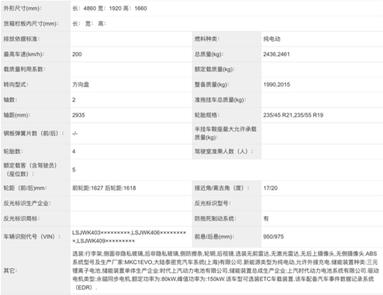
Task: Select the 前悬/后悬(mm) label
Action: [x=214, y=237]
